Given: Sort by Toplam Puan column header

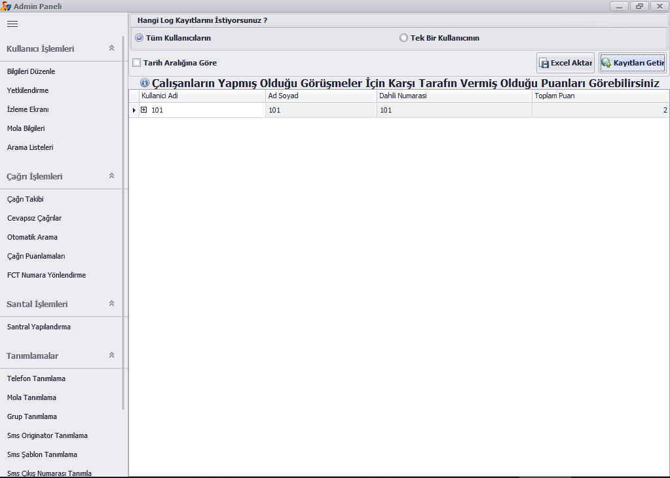Looking at the screenshot, I should [601, 96].
